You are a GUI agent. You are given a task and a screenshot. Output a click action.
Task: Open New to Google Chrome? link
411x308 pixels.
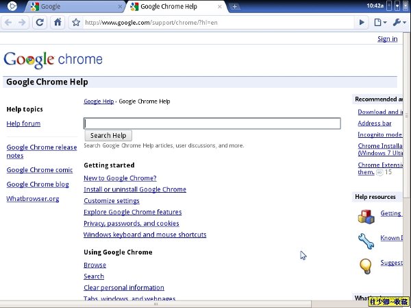pyautogui.click(x=120, y=178)
